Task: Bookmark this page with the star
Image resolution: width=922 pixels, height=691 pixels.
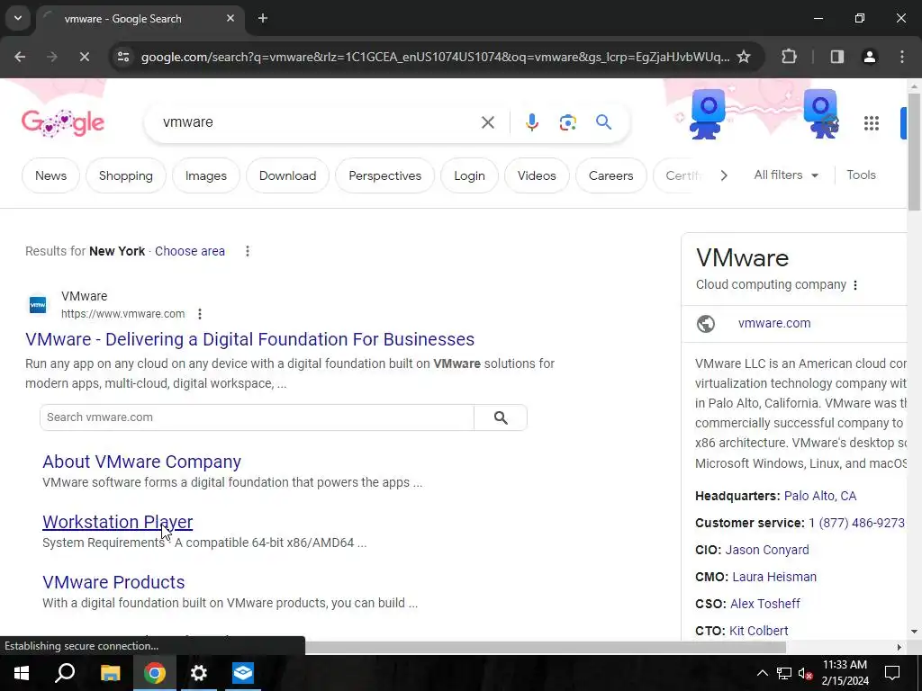Action: (744, 57)
